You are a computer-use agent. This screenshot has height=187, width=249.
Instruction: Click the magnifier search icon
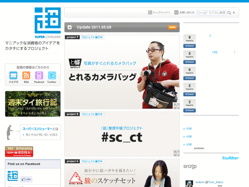(229, 13)
